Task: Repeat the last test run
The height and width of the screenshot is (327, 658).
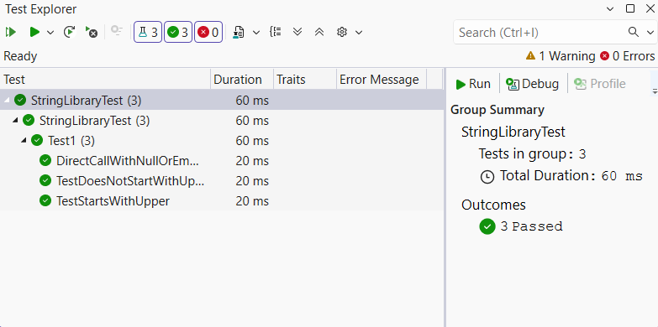Action: tap(69, 32)
